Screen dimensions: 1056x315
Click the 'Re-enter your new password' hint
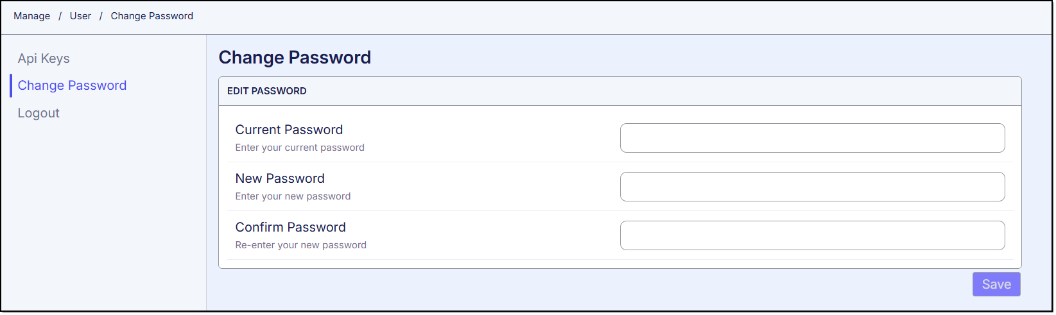[x=300, y=245]
